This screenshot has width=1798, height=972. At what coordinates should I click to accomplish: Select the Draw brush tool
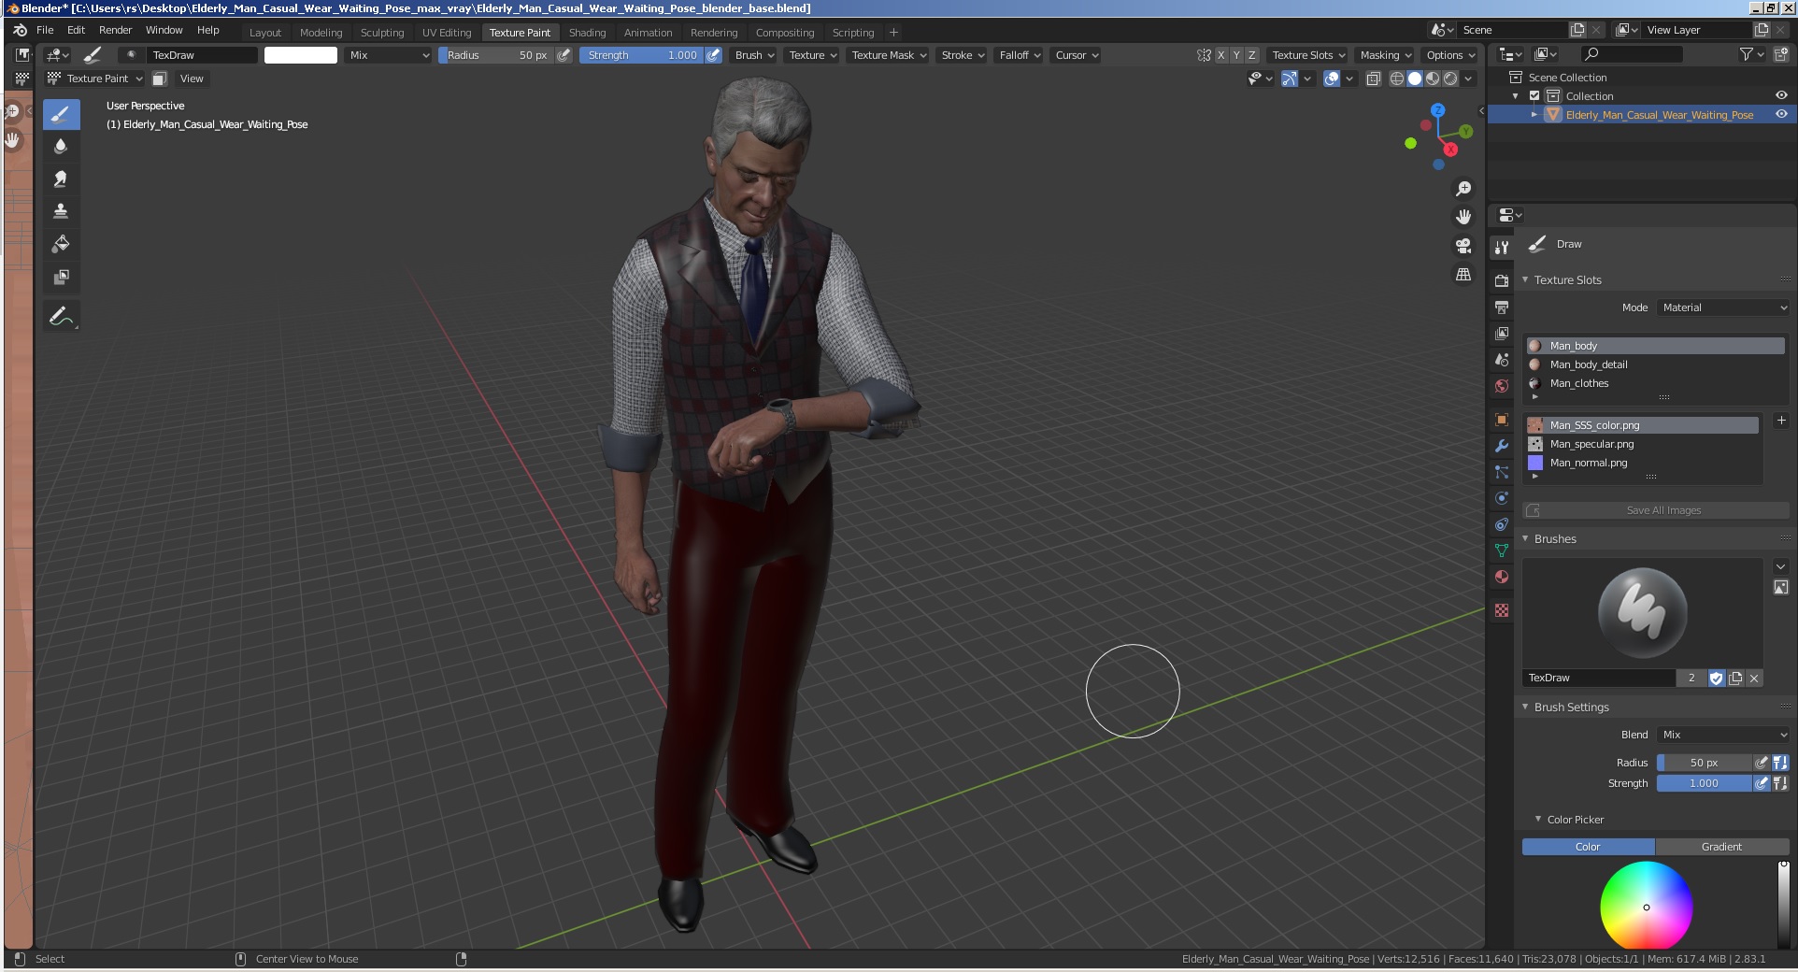61,115
